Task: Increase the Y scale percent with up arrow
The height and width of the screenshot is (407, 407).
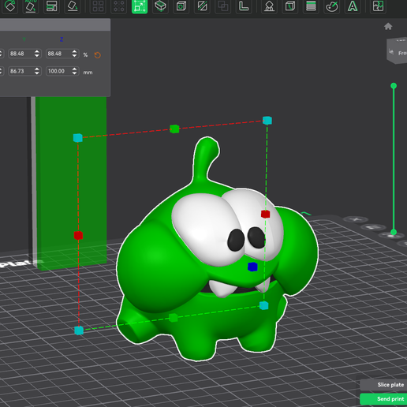Action: click(x=37, y=51)
